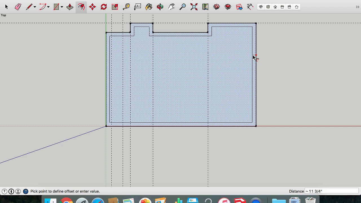Click the Distance measurement input field
The width and height of the screenshot is (361, 203).
(331, 191)
